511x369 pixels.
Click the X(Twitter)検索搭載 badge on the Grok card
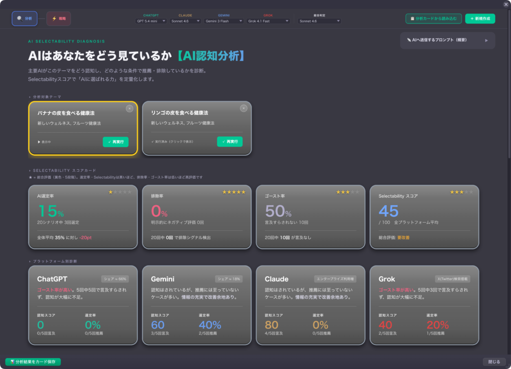click(x=452, y=279)
